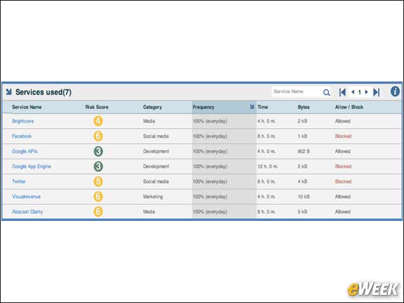Sort by Frequency column header

[203, 107]
